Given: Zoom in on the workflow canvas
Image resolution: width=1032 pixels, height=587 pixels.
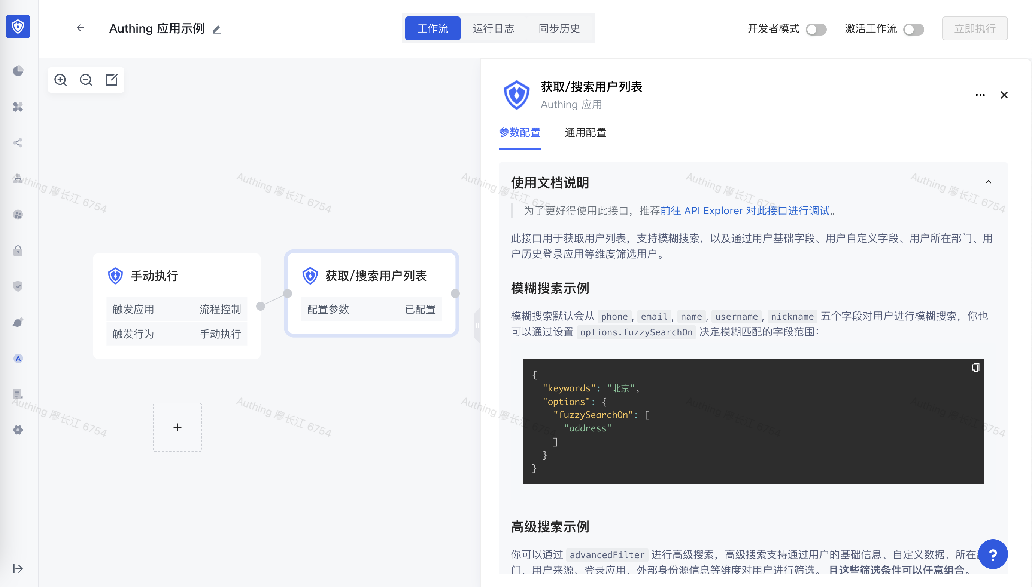Looking at the screenshot, I should [x=61, y=80].
